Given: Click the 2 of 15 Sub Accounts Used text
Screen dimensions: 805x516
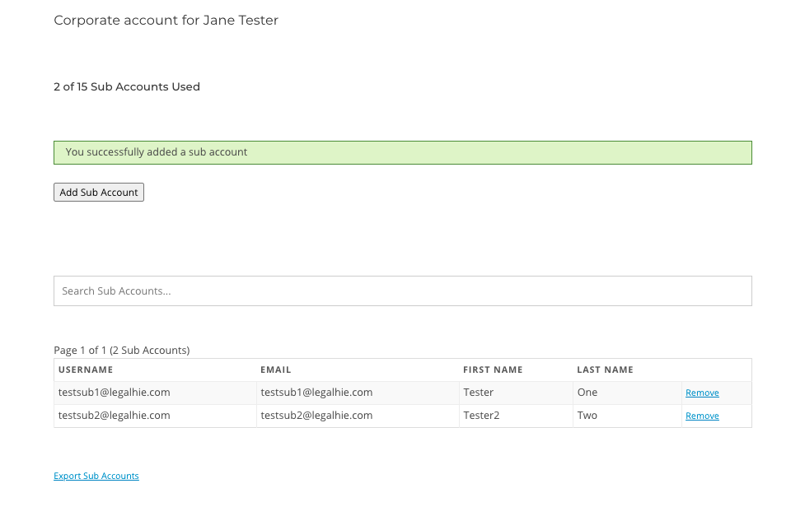Looking at the screenshot, I should [x=127, y=86].
